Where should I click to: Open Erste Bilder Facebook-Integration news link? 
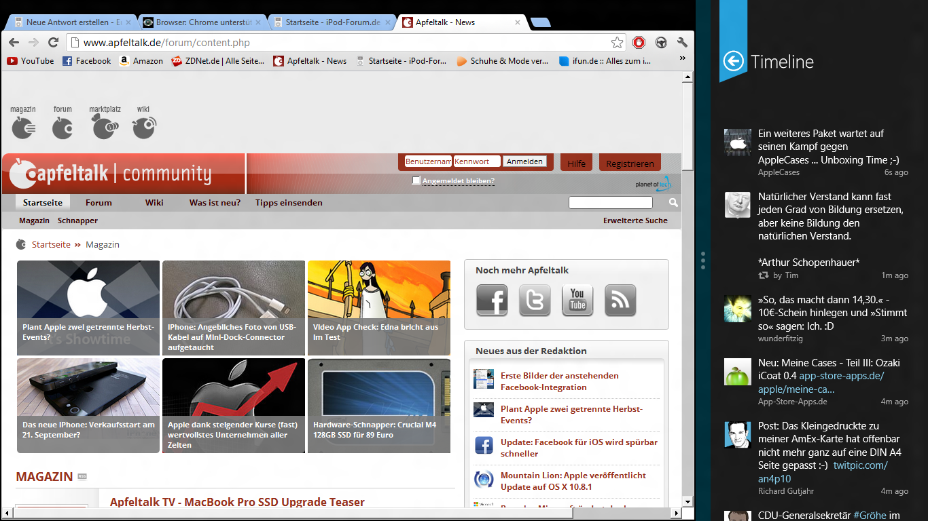point(559,381)
